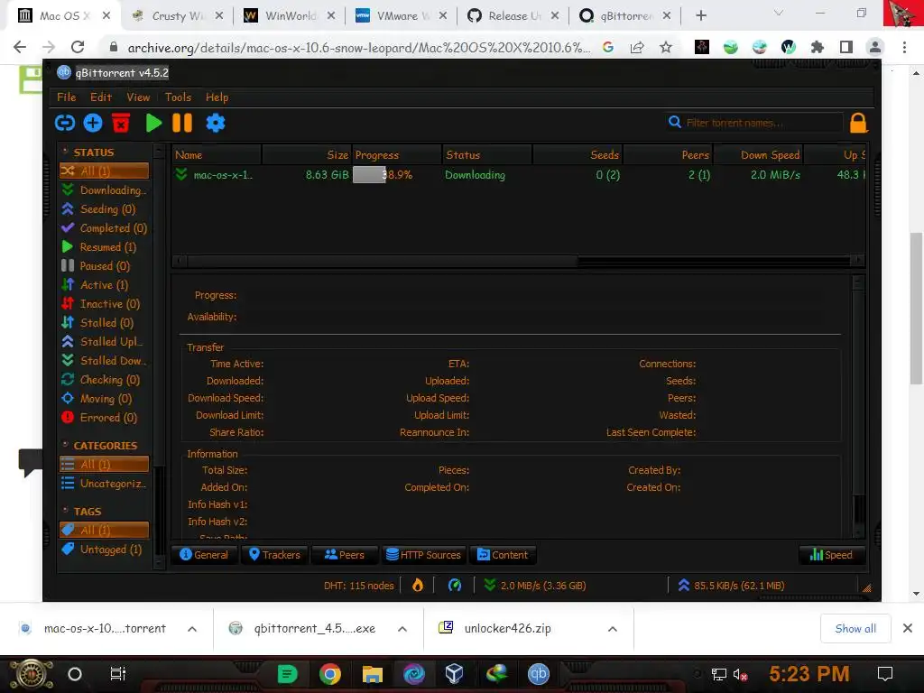This screenshot has width=924, height=693.
Task: Select the Inactive (0) filter
Action: [x=105, y=303]
